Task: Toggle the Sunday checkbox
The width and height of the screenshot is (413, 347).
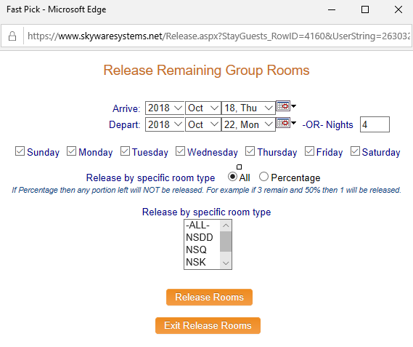Action: click(20, 151)
